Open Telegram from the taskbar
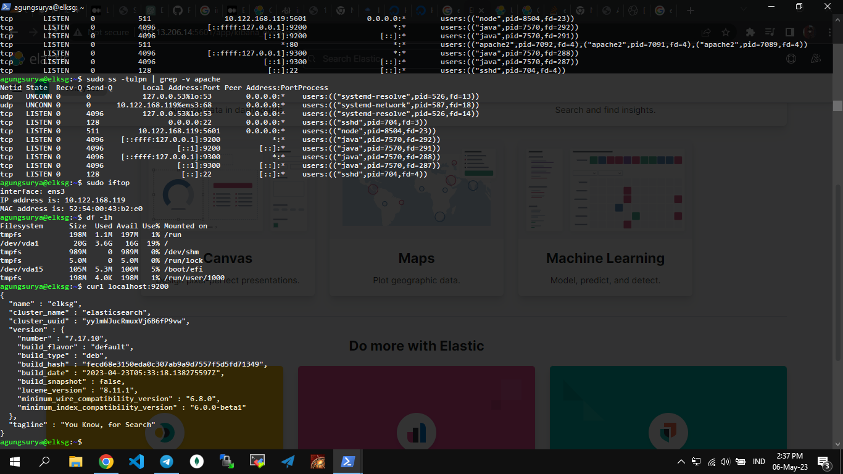The image size is (843, 474). click(167, 461)
